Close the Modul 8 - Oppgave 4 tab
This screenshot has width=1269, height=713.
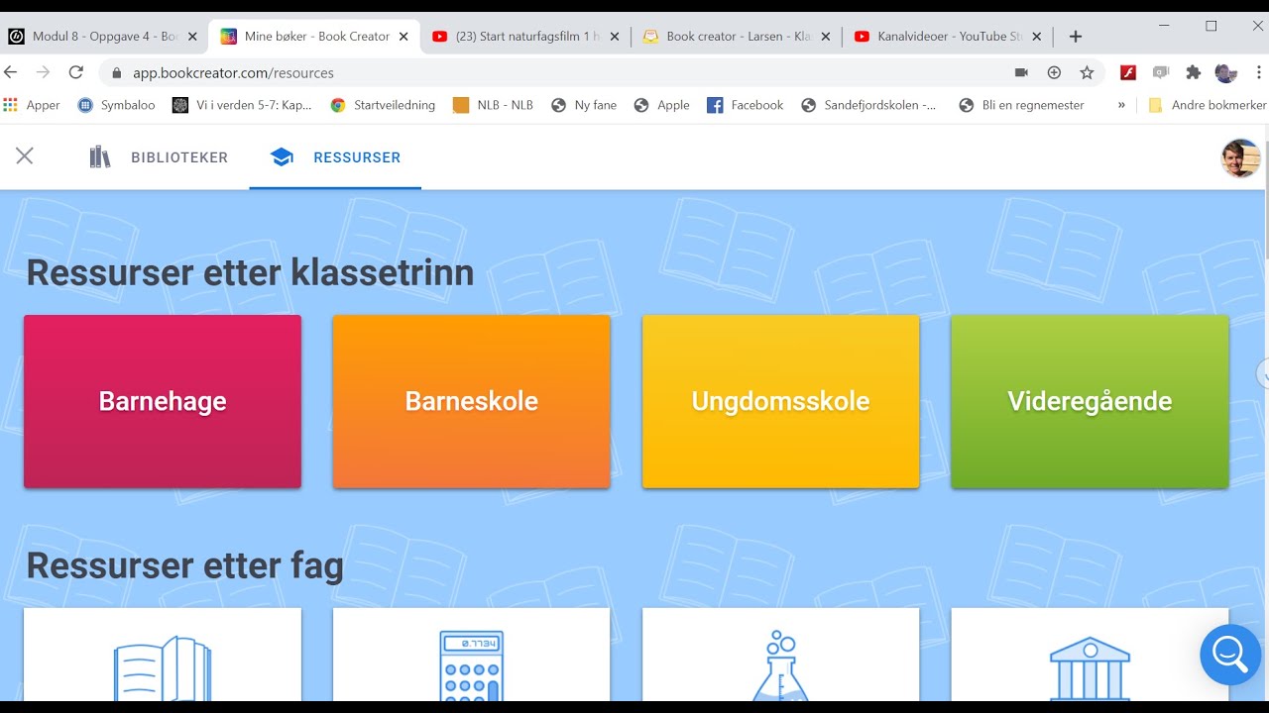(192, 37)
